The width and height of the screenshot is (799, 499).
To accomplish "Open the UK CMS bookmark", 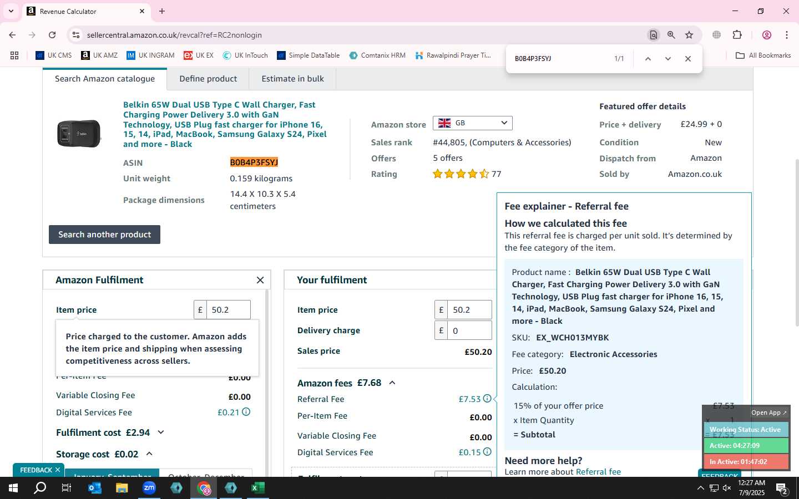I will 54,55.
